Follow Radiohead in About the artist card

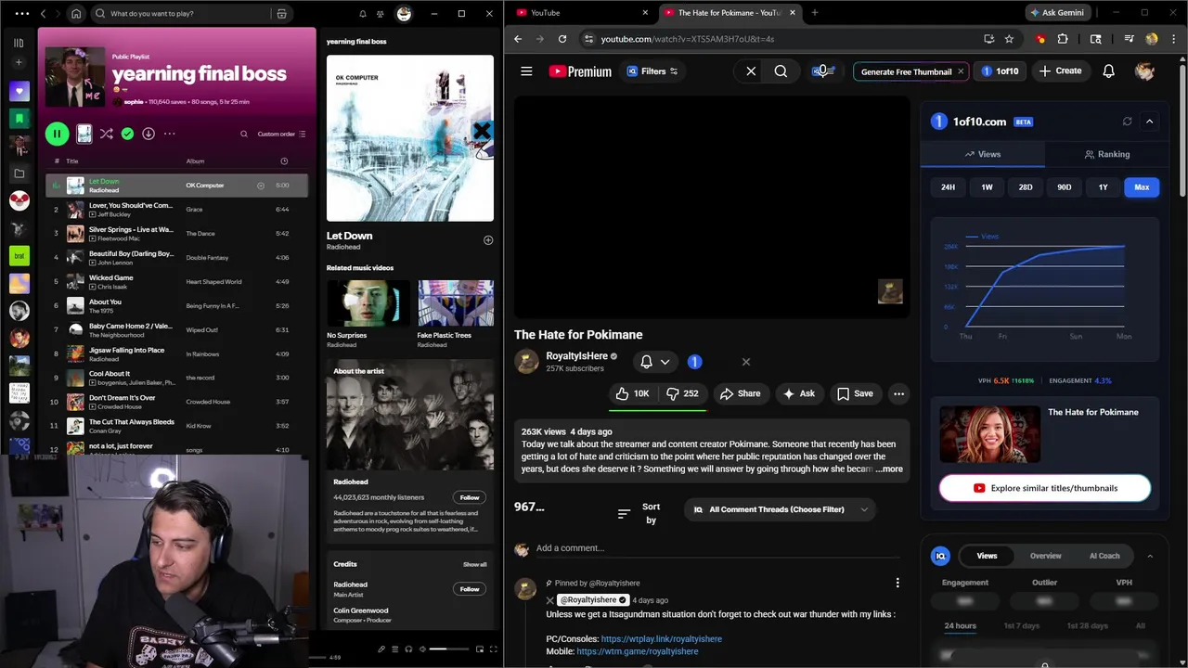click(x=470, y=497)
